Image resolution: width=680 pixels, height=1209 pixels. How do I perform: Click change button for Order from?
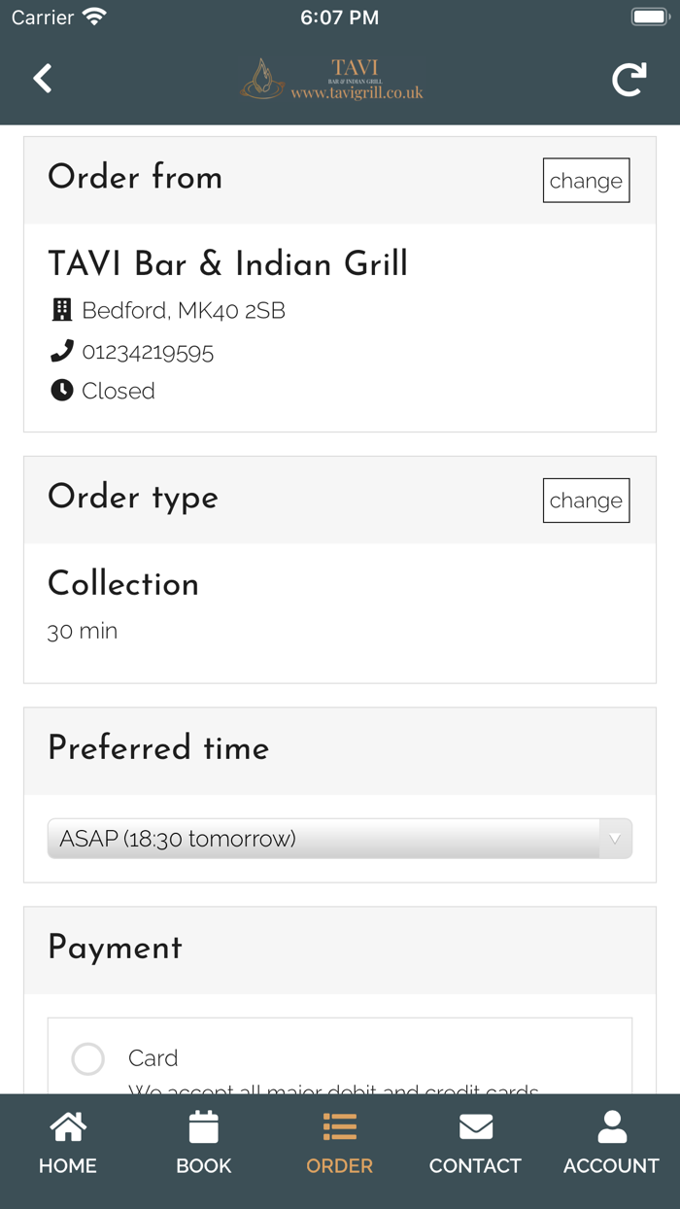[586, 181]
